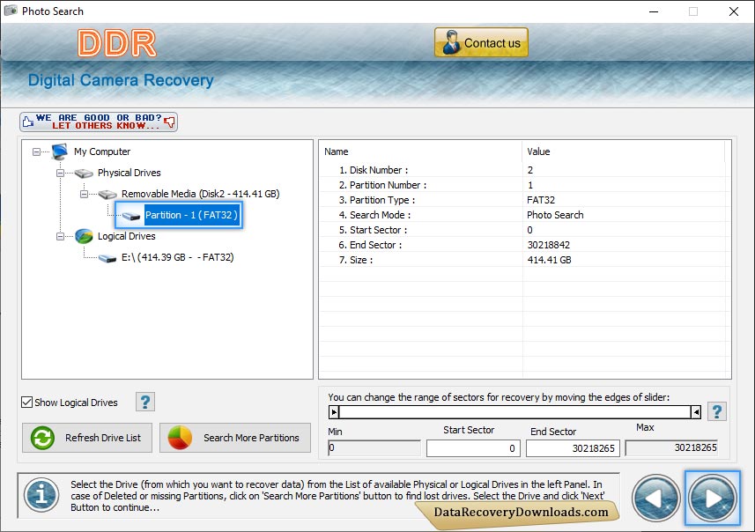Click the Photo Search window title icon
The height and width of the screenshot is (532, 755).
(x=11, y=11)
